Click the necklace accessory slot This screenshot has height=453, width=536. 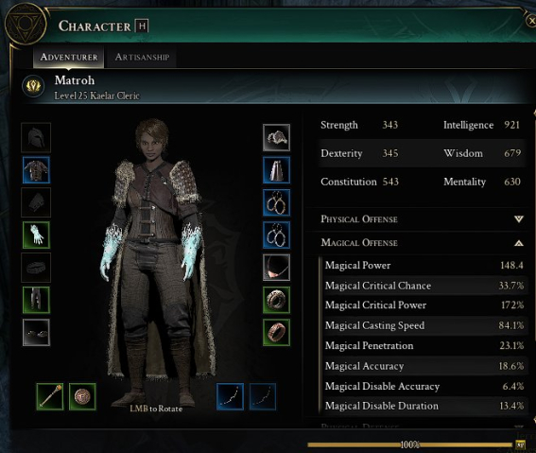276,268
